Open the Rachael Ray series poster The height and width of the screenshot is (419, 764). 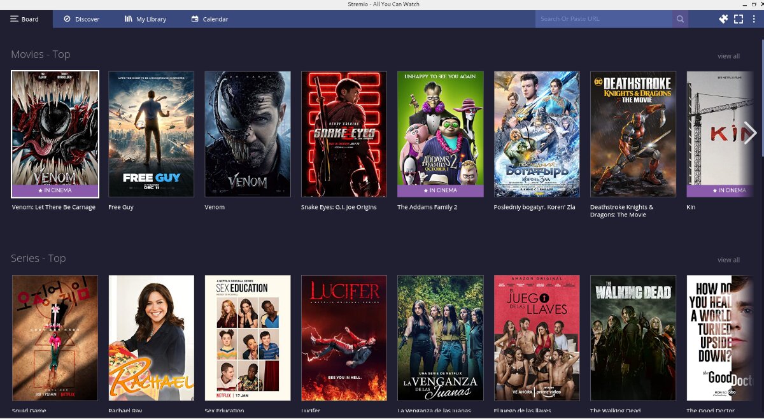pos(152,337)
